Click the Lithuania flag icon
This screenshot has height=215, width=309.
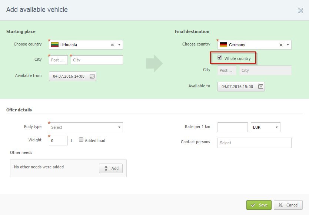55,45
